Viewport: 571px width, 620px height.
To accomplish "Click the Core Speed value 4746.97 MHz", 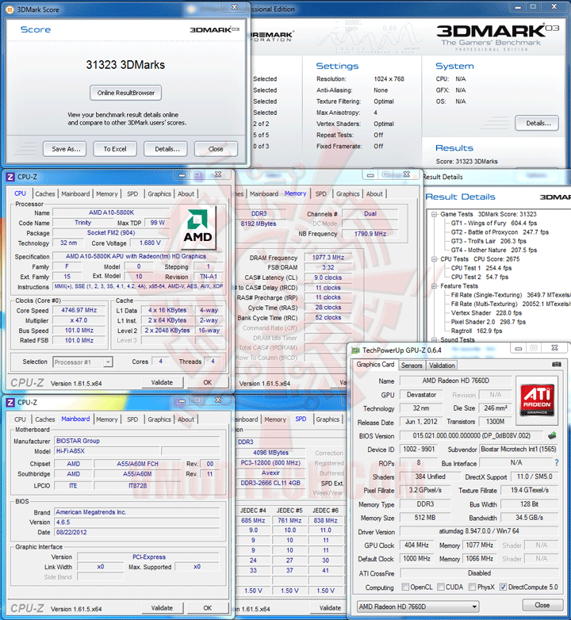I will (79, 310).
